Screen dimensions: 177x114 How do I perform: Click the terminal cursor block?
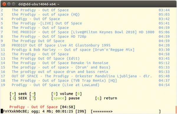2,111
